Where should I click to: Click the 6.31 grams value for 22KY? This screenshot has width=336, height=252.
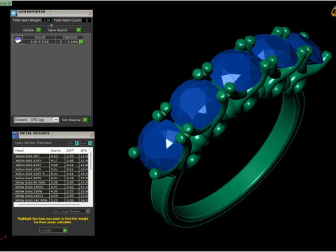click(57, 178)
